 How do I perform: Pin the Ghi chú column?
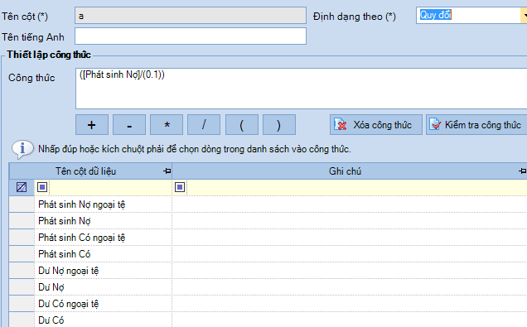coord(522,171)
